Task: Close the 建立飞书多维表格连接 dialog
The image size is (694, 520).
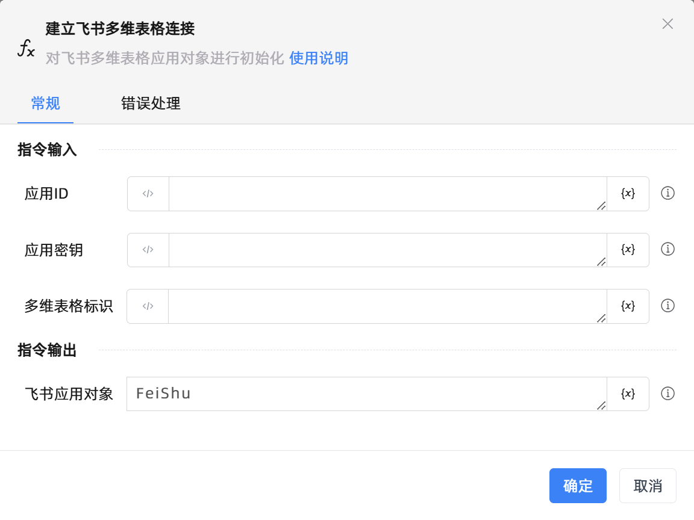Action: (x=667, y=24)
